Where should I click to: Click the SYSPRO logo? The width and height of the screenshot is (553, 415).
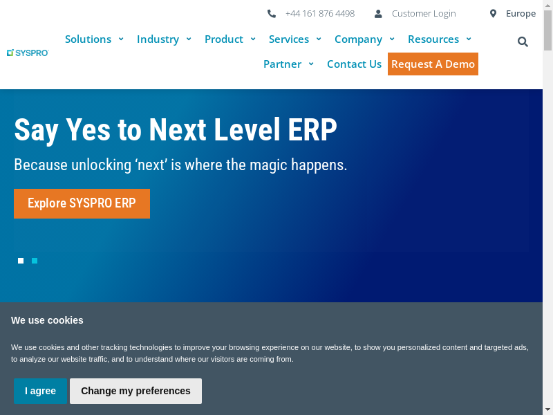(x=28, y=53)
